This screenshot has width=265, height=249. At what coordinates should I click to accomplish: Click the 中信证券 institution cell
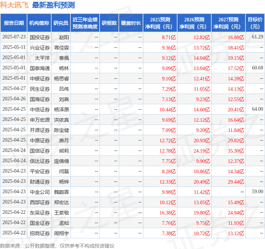pos(40,110)
